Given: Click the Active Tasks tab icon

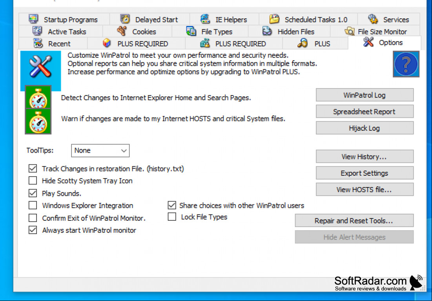Looking at the screenshot, I should point(37,31).
